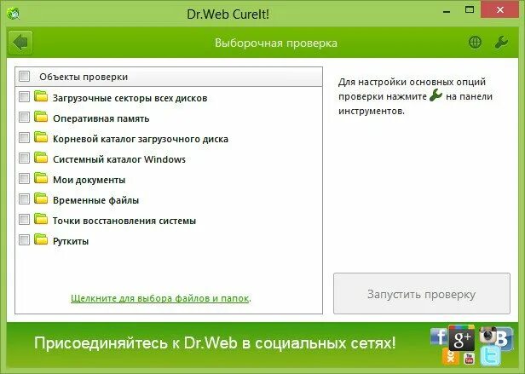Check Оперативная память checkbox

click(x=24, y=118)
